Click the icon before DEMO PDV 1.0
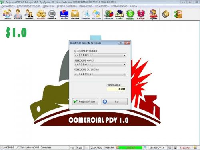 [146, 148]
